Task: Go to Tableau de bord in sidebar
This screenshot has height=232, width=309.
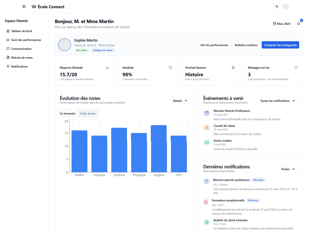Action: pyautogui.click(x=21, y=31)
